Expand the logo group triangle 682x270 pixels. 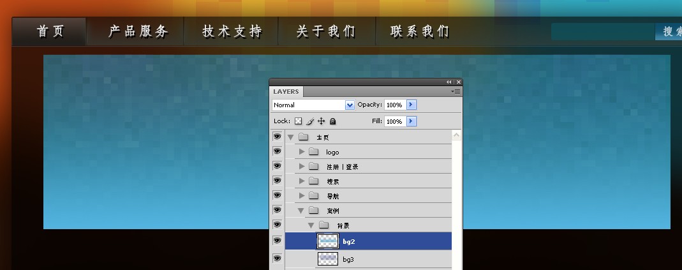[x=302, y=151]
